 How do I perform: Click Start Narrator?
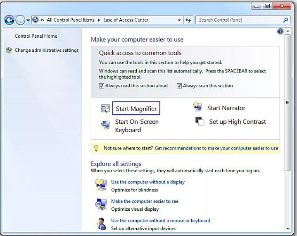226,108
